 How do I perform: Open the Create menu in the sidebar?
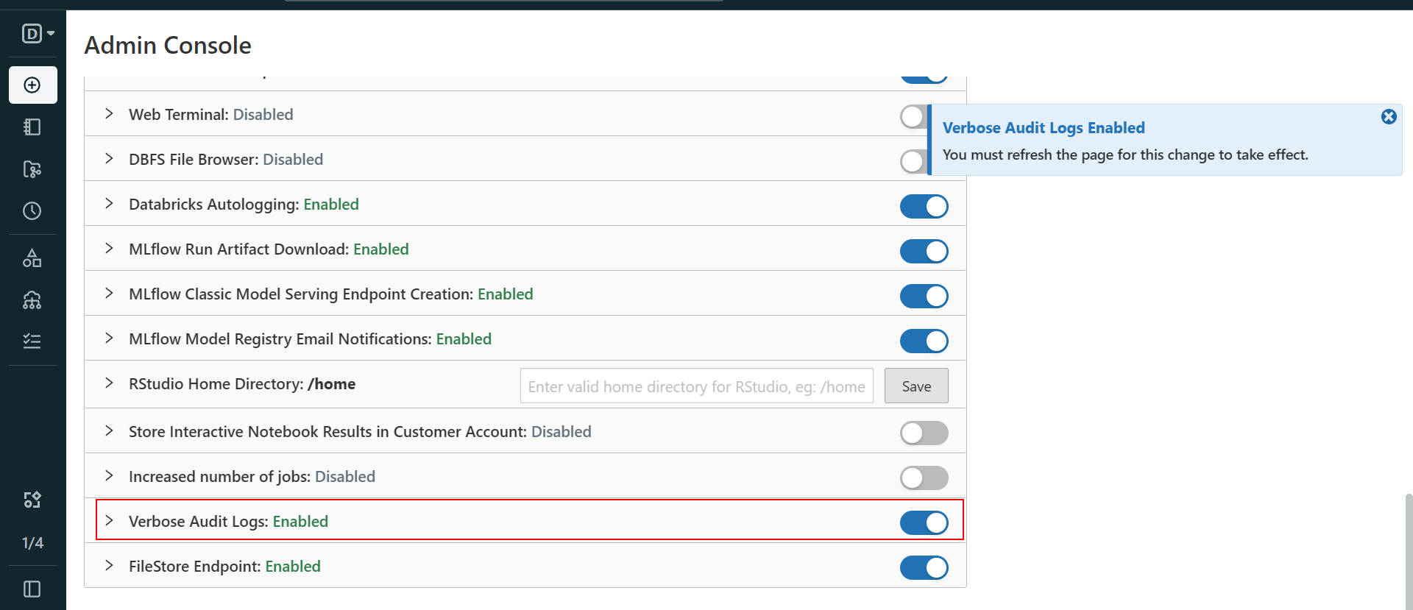(x=32, y=85)
